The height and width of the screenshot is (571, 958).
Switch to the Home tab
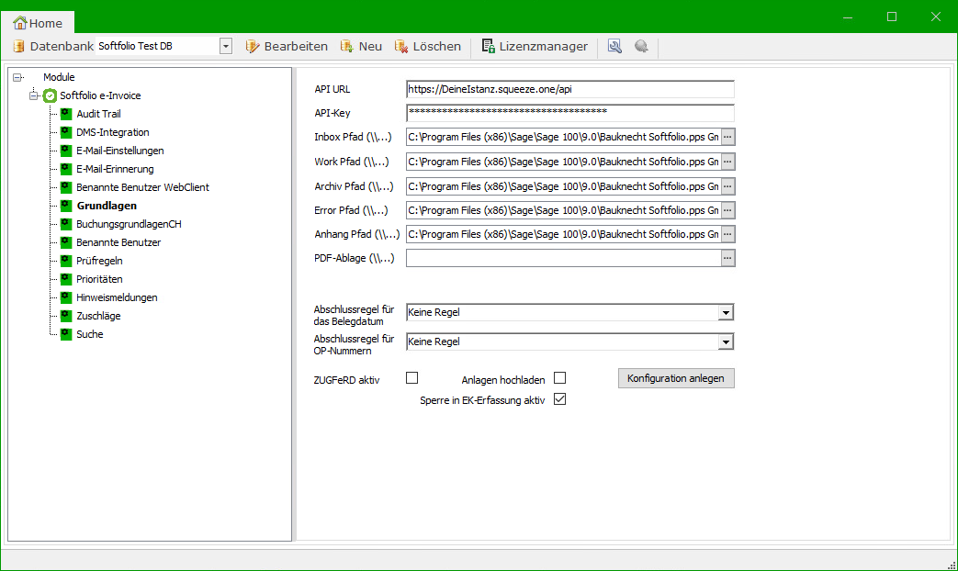click(38, 23)
